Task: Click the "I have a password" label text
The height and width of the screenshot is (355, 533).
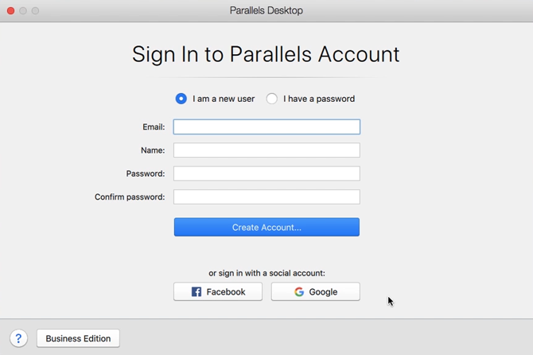Action: (319, 99)
